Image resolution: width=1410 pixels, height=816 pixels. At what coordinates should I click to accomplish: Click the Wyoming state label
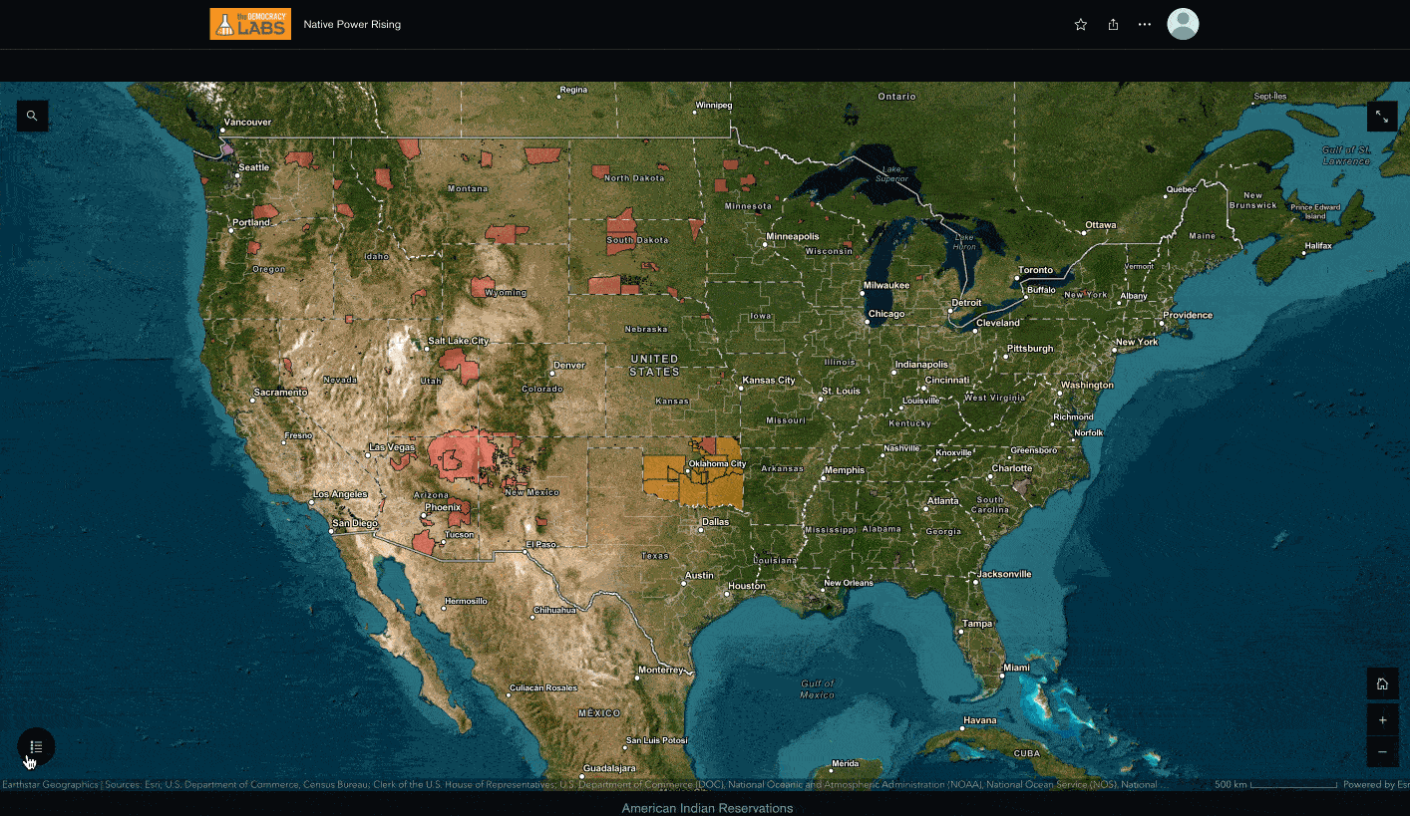click(x=506, y=293)
